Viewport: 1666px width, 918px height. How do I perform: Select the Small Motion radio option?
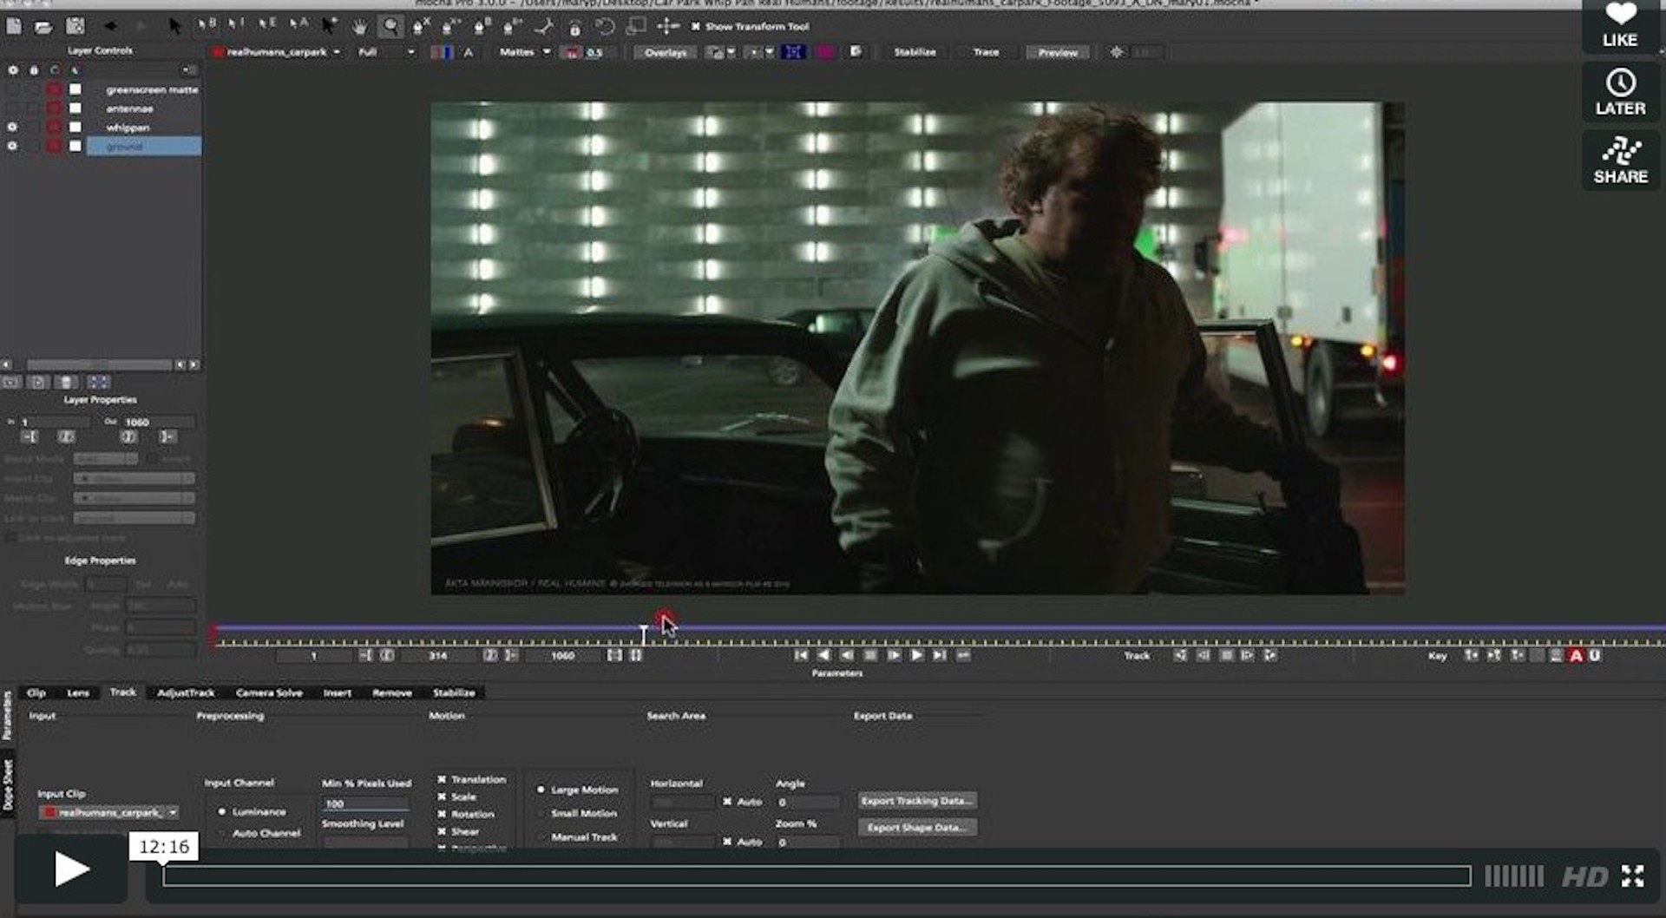[x=541, y=813]
